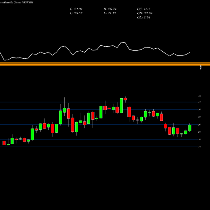This screenshot has width=210, height=210.
Task: Click the 11 price axis label
Action: pyautogui.click(x=199, y=147)
